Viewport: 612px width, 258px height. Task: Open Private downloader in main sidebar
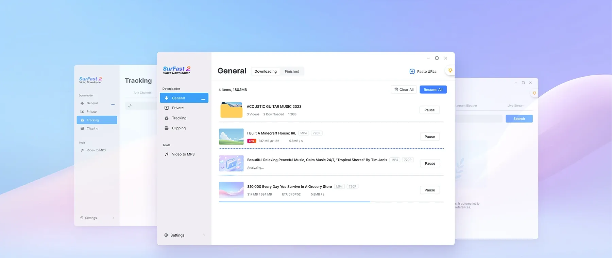coord(178,108)
